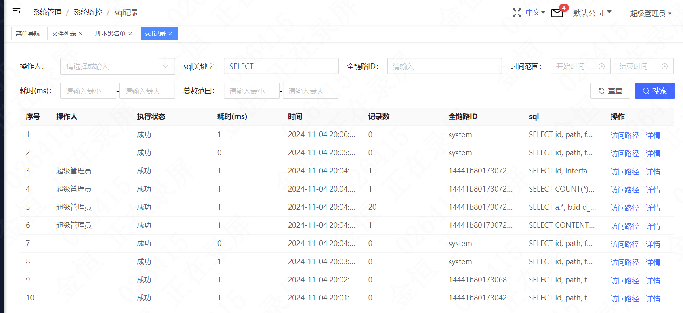Open the mail notifications icon

(557, 13)
